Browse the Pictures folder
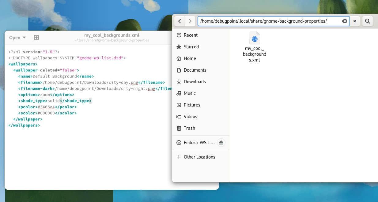Viewport: 378px width, 202px height. click(x=192, y=105)
